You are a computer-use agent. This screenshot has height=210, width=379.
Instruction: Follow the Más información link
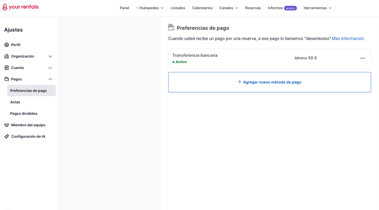coord(348,38)
